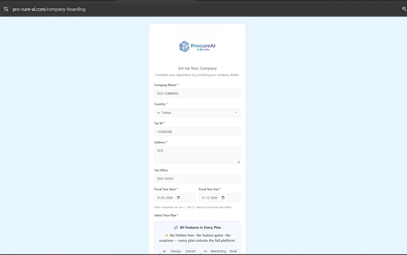The image size is (407, 255).
Task: Click the Set Up Your Company heading
Action: (x=197, y=68)
